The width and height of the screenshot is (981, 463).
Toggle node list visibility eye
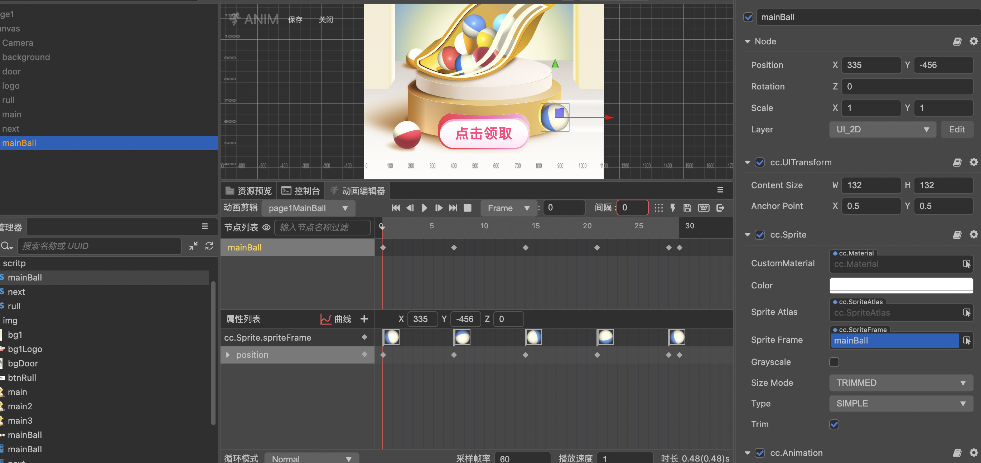coord(267,228)
